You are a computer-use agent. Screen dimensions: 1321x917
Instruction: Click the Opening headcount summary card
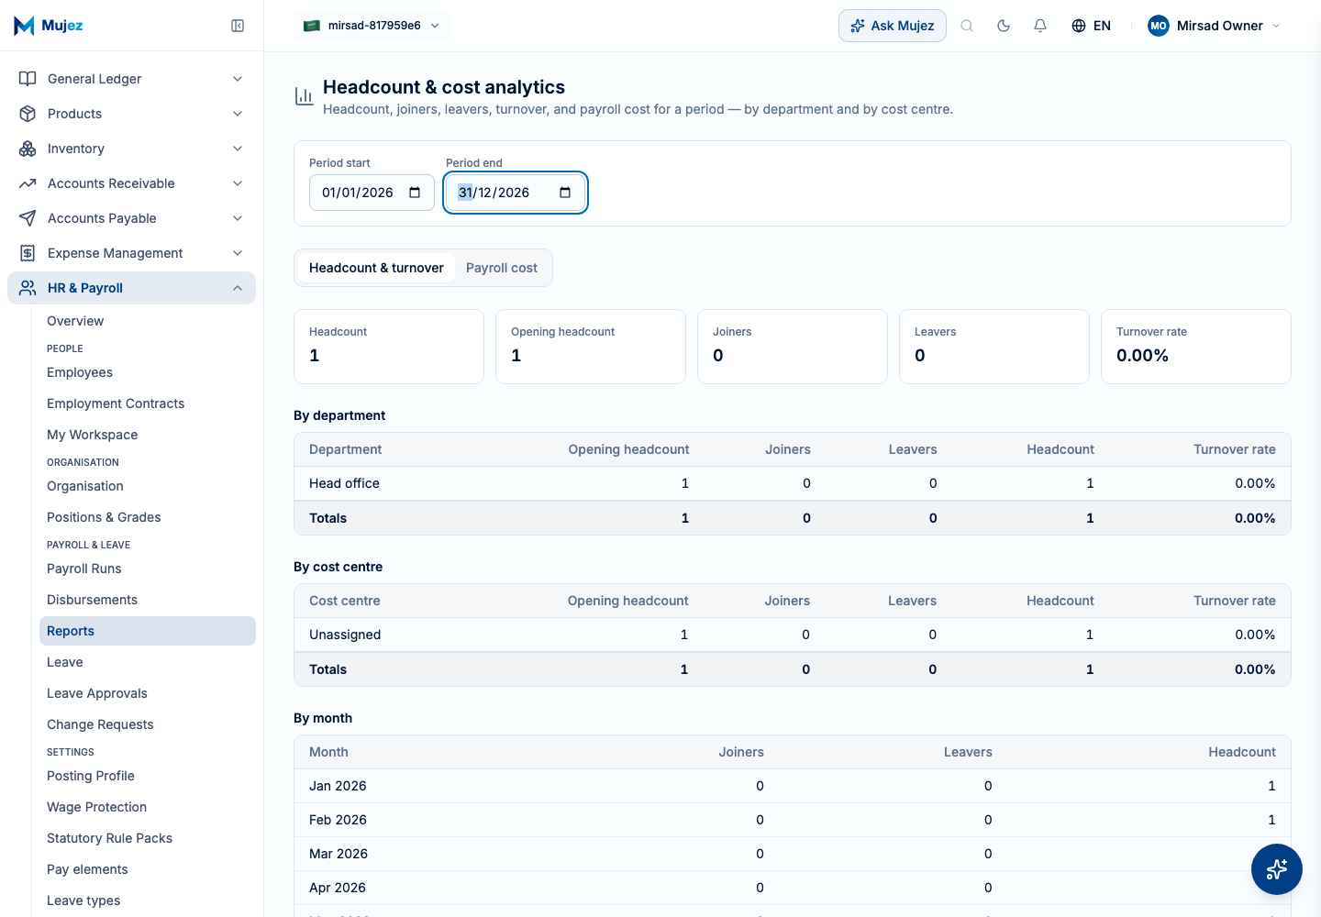591,347
